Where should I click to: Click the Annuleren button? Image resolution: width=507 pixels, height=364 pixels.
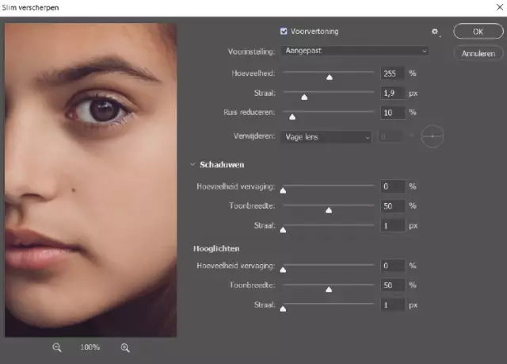[x=478, y=53]
